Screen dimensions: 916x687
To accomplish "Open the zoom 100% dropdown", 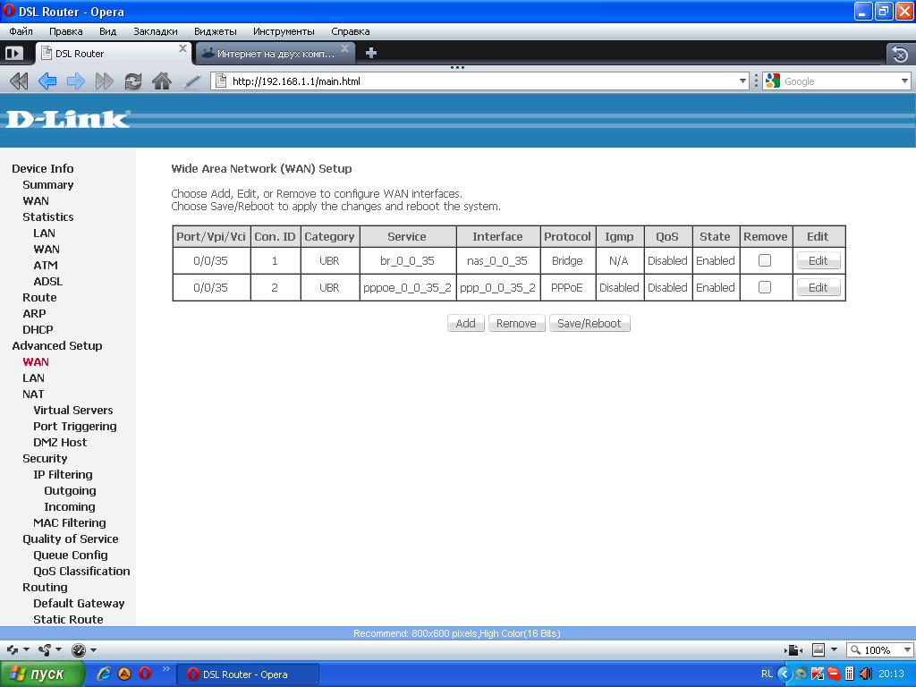I will [907, 649].
